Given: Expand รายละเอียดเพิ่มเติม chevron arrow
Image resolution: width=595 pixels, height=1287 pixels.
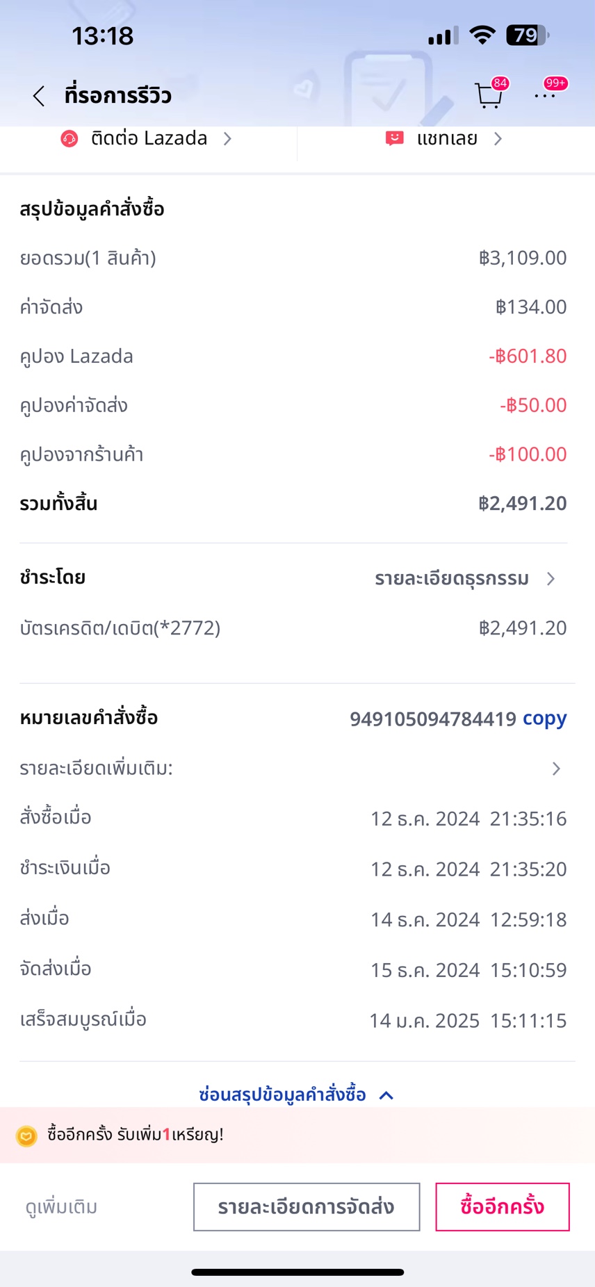Looking at the screenshot, I should pos(556,769).
